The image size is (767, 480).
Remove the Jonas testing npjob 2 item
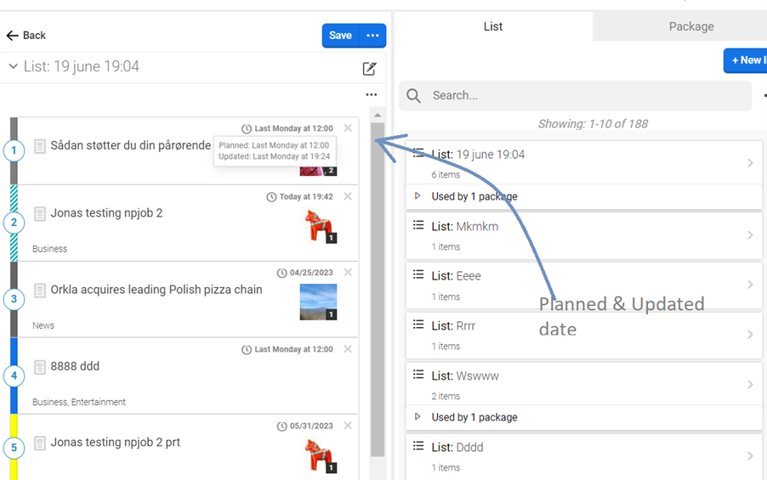(x=348, y=196)
